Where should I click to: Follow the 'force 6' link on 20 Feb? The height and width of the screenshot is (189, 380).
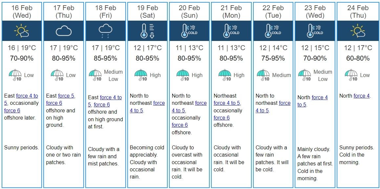pyautogui.click(x=180, y=125)
